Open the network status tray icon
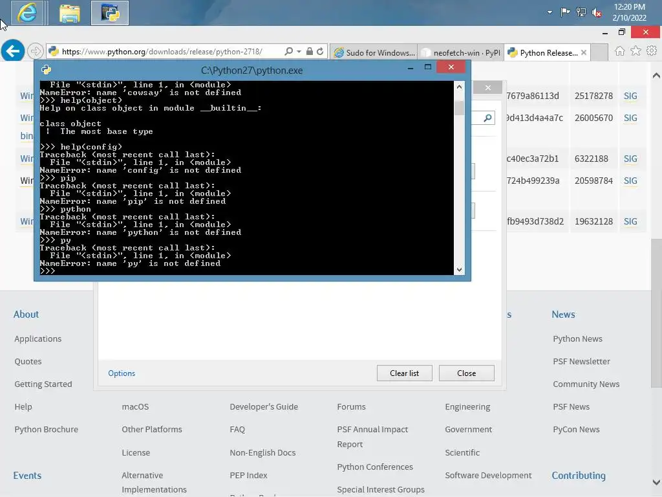 click(581, 12)
